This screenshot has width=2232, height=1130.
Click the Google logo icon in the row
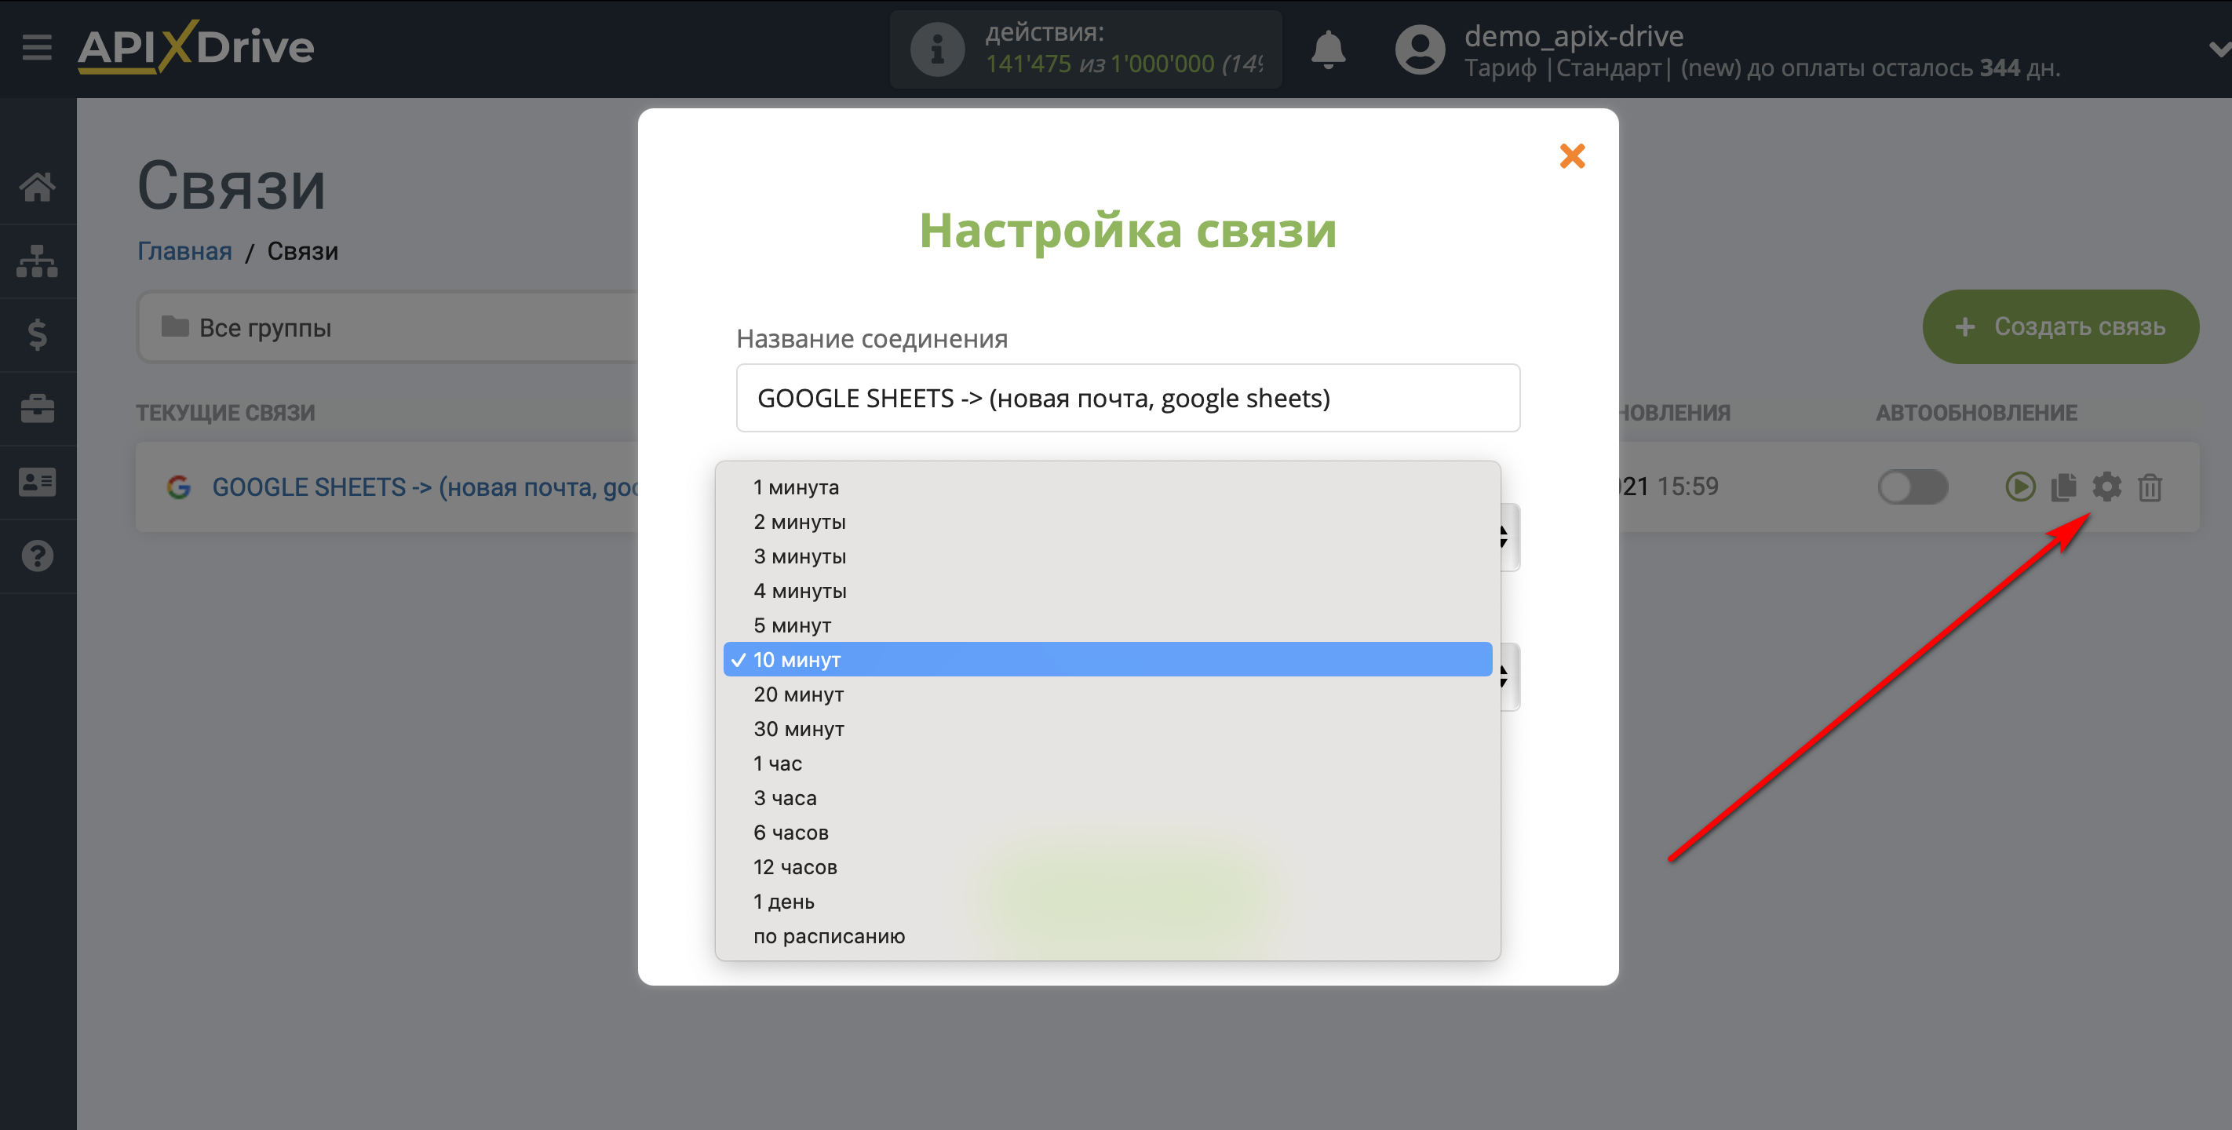point(178,487)
